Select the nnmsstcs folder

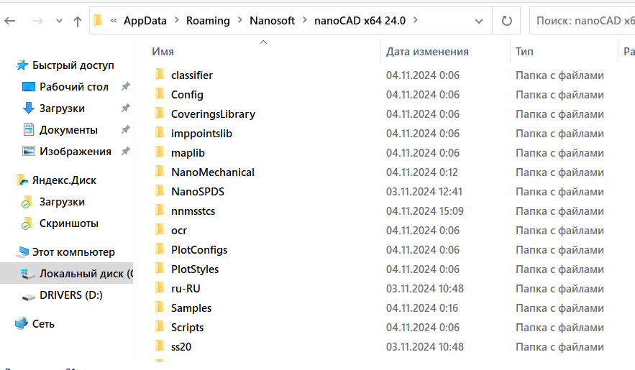tap(193, 211)
